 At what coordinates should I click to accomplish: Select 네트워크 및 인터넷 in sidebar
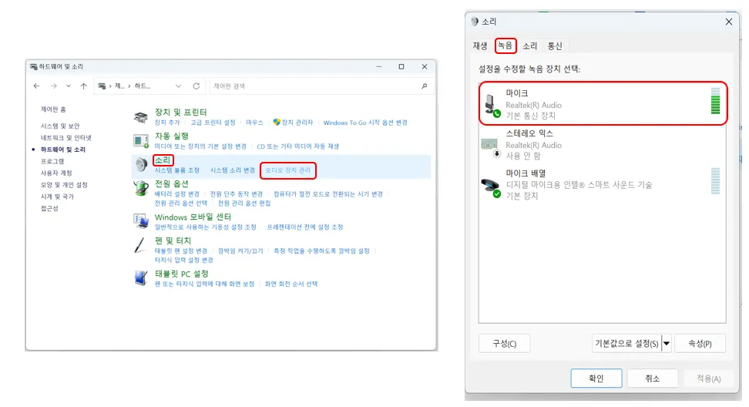click(x=66, y=137)
